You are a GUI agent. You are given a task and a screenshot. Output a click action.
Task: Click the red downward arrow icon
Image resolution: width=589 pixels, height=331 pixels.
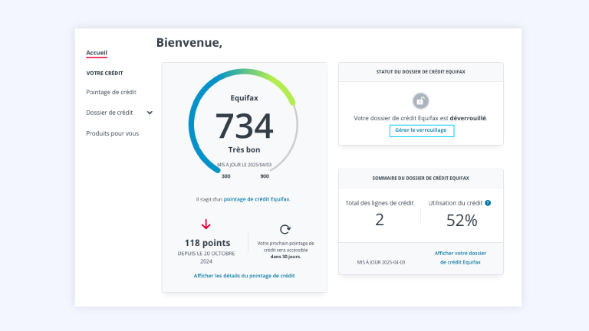tap(206, 224)
